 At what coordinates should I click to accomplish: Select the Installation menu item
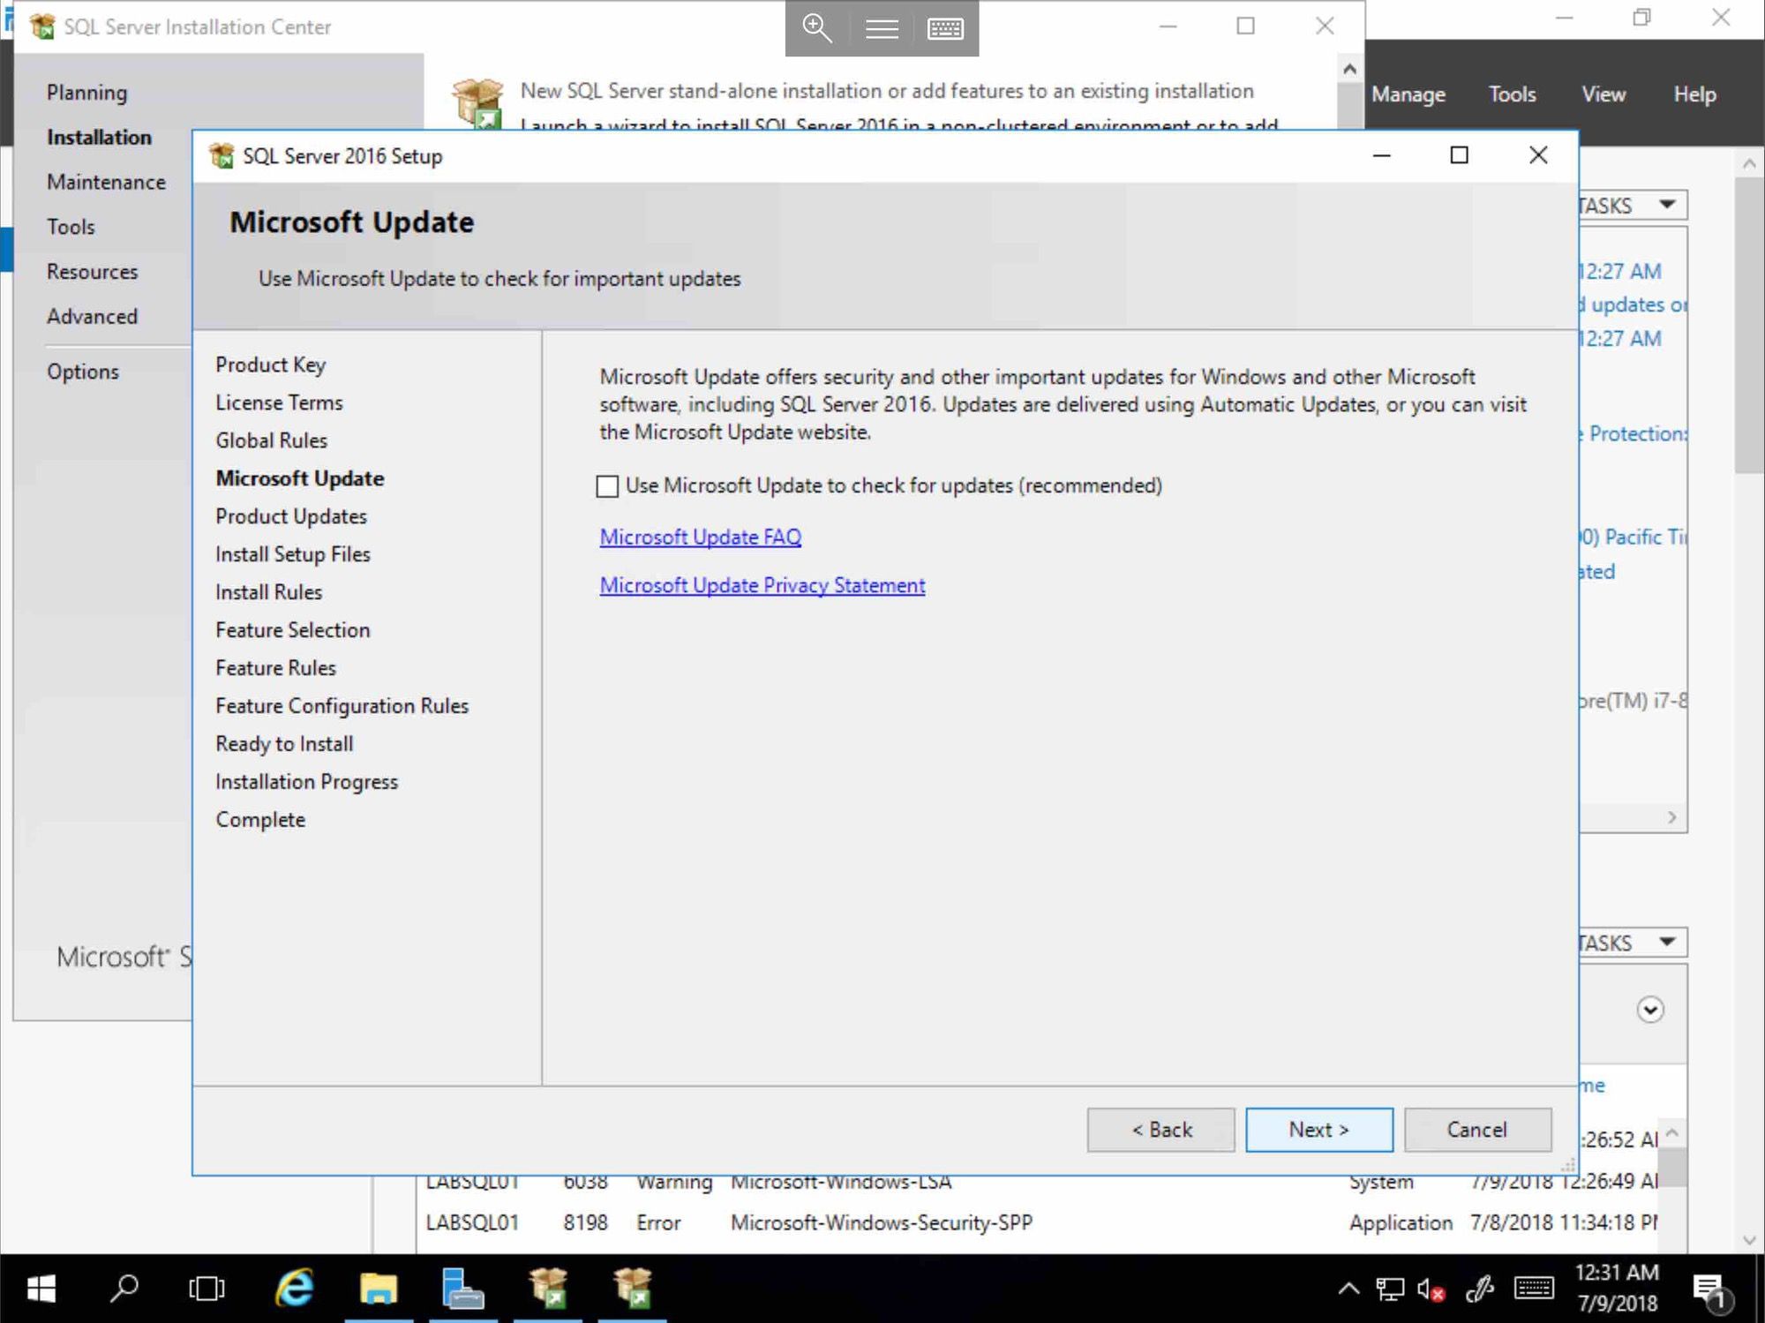100,136
